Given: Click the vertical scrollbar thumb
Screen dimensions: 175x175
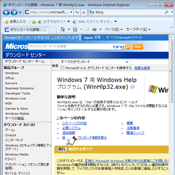Looking at the screenshot, I should pyautogui.click(x=171, y=71).
